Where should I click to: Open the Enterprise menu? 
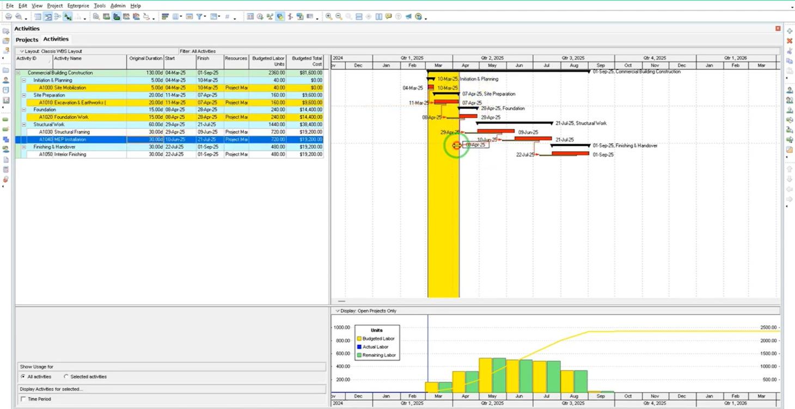[78, 5]
